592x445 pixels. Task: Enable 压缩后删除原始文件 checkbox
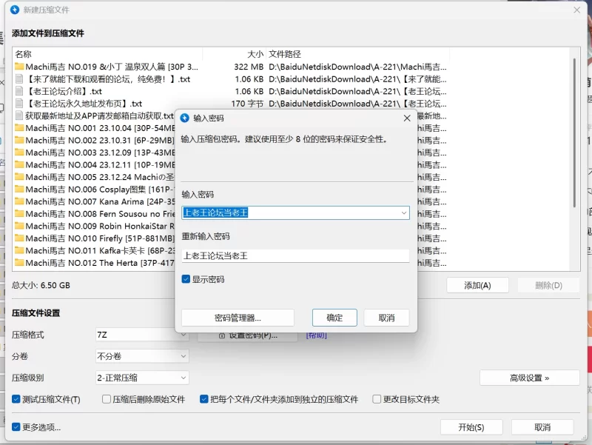107,399
